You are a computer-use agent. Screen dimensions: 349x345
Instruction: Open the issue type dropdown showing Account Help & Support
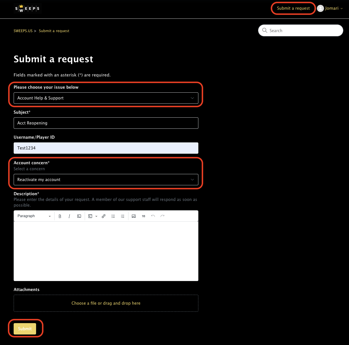tap(106, 98)
